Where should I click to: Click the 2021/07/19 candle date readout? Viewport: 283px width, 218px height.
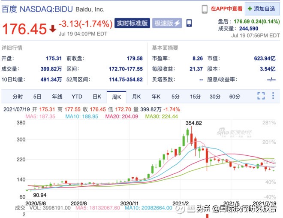click(17, 109)
